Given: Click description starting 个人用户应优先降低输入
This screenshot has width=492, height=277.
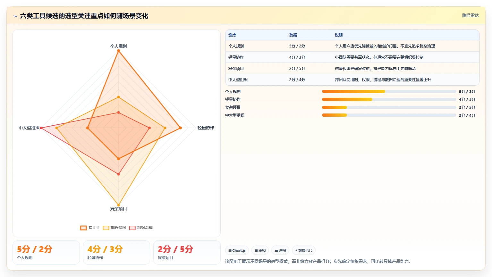Looking at the screenshot, I should coord(385,46).
